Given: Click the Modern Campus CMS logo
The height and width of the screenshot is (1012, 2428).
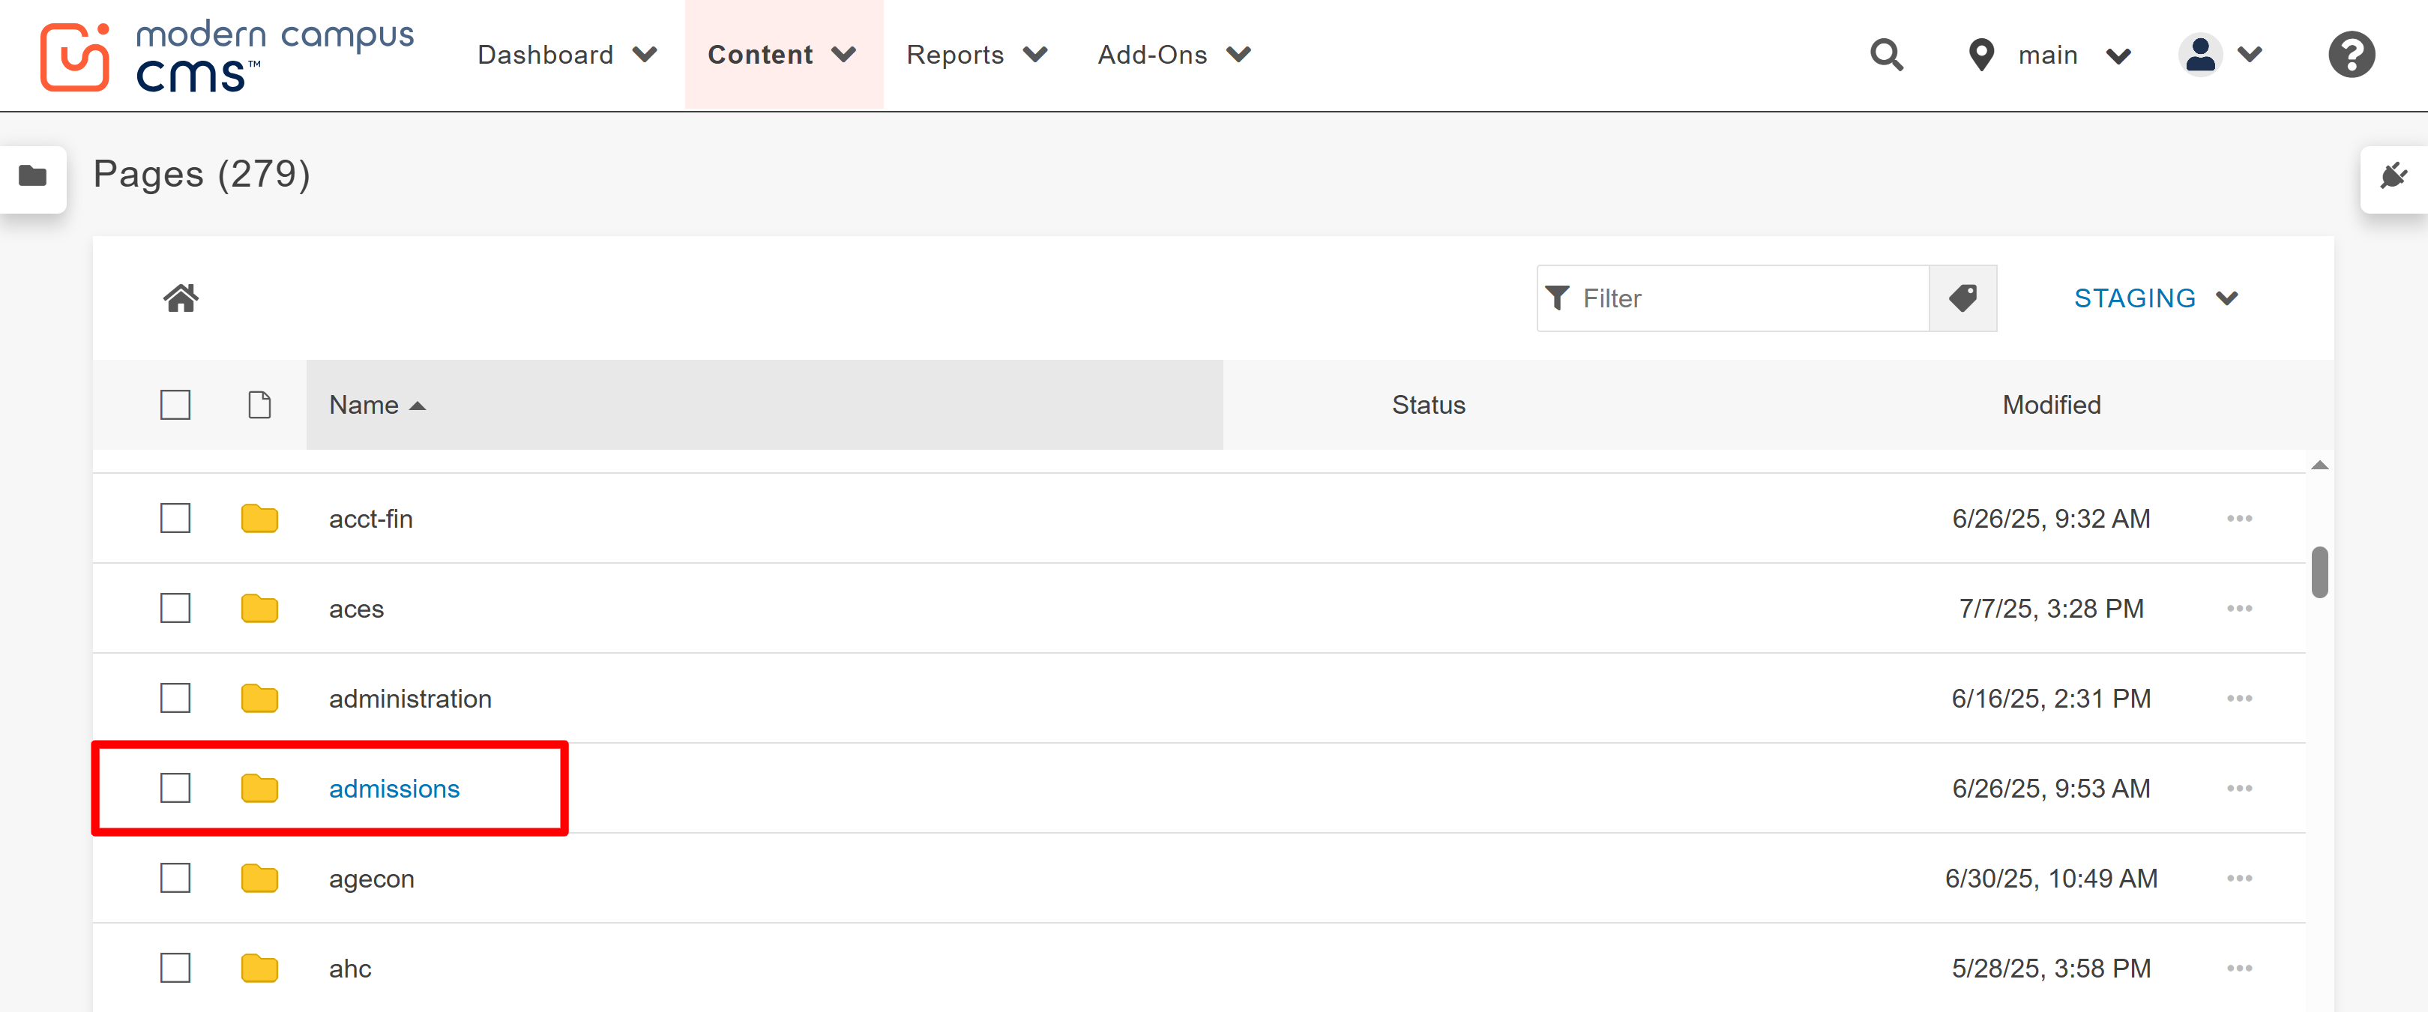Looking at the screenshot, I should (226, 56).
